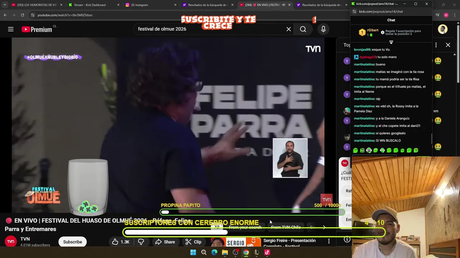Open the YouTube hamburger guide menu

11,29
